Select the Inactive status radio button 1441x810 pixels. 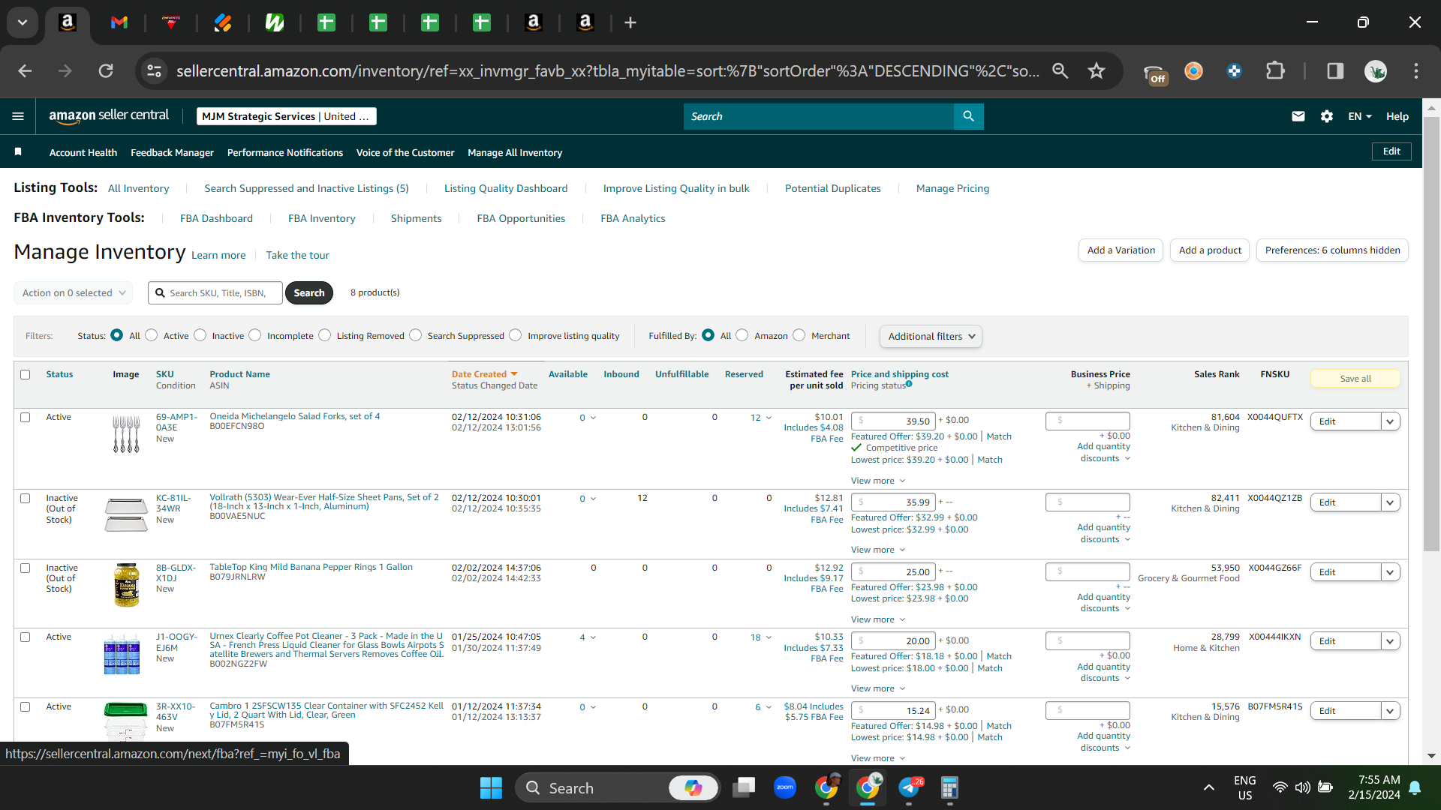pos(200,335)
